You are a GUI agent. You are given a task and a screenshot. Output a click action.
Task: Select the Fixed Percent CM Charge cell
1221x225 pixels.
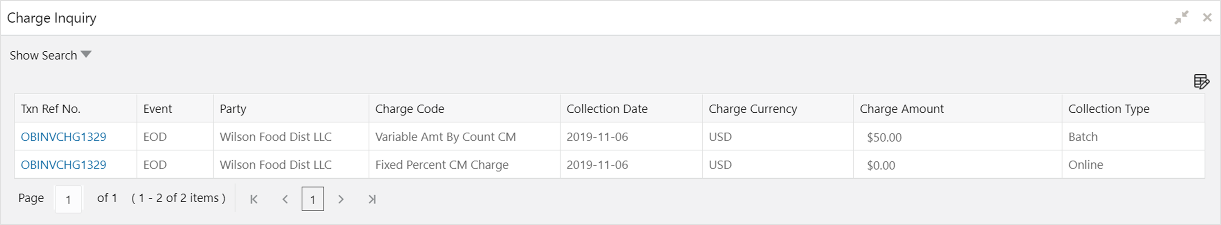pos(442,164)
